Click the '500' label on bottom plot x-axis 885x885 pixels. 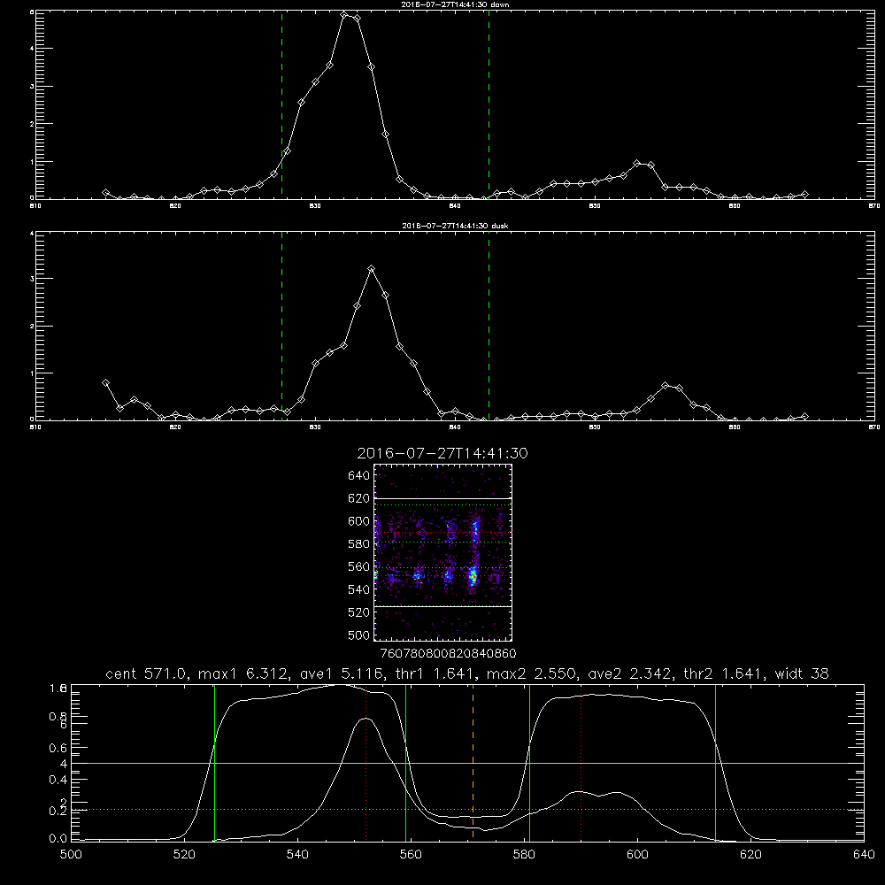pos(71,855)
